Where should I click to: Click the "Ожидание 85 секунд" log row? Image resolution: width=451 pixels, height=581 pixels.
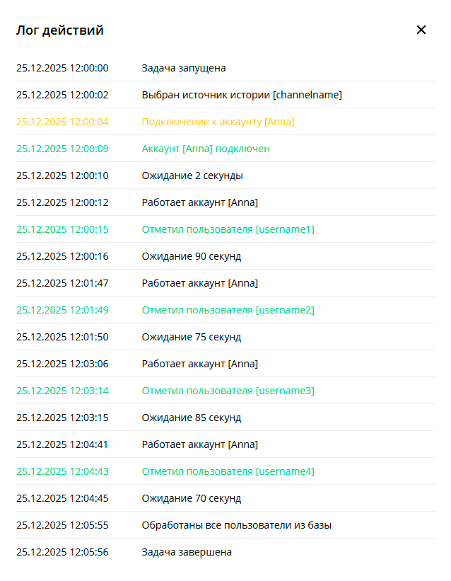[x=192, y=418]
